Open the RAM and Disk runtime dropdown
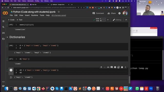This screenshot has width=164, height=92. (108, 20)
